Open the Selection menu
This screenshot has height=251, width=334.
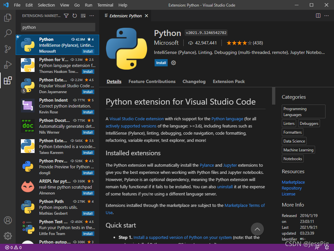[x=46, y=5]
